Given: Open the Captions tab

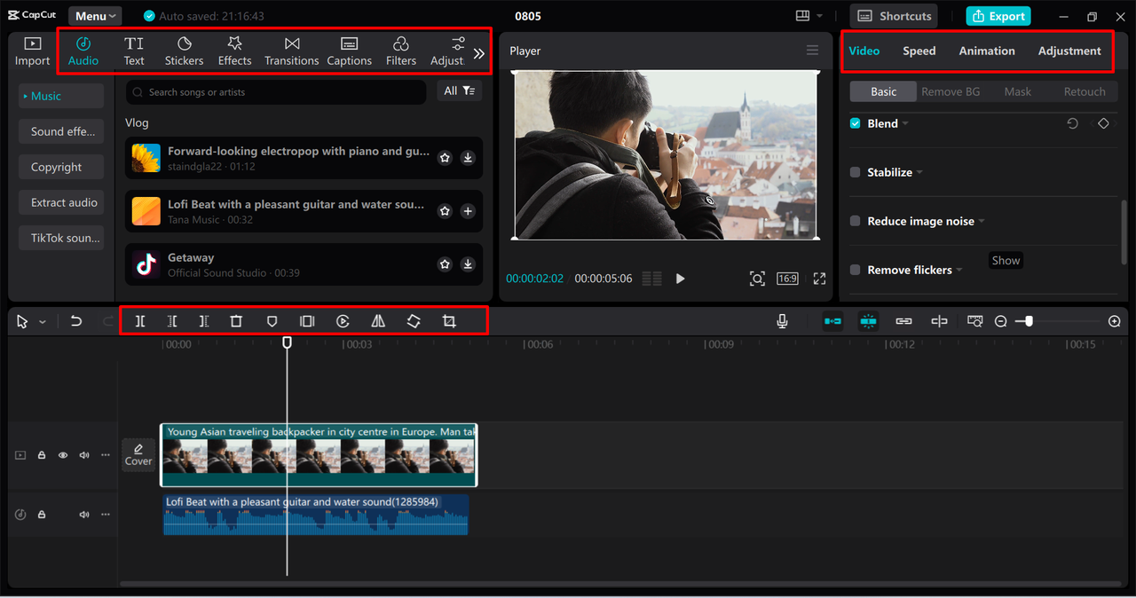Looking at the screenshot, I should click(x=349, y=51).
